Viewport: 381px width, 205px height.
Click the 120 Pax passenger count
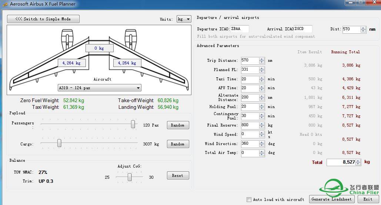(151, 125)
